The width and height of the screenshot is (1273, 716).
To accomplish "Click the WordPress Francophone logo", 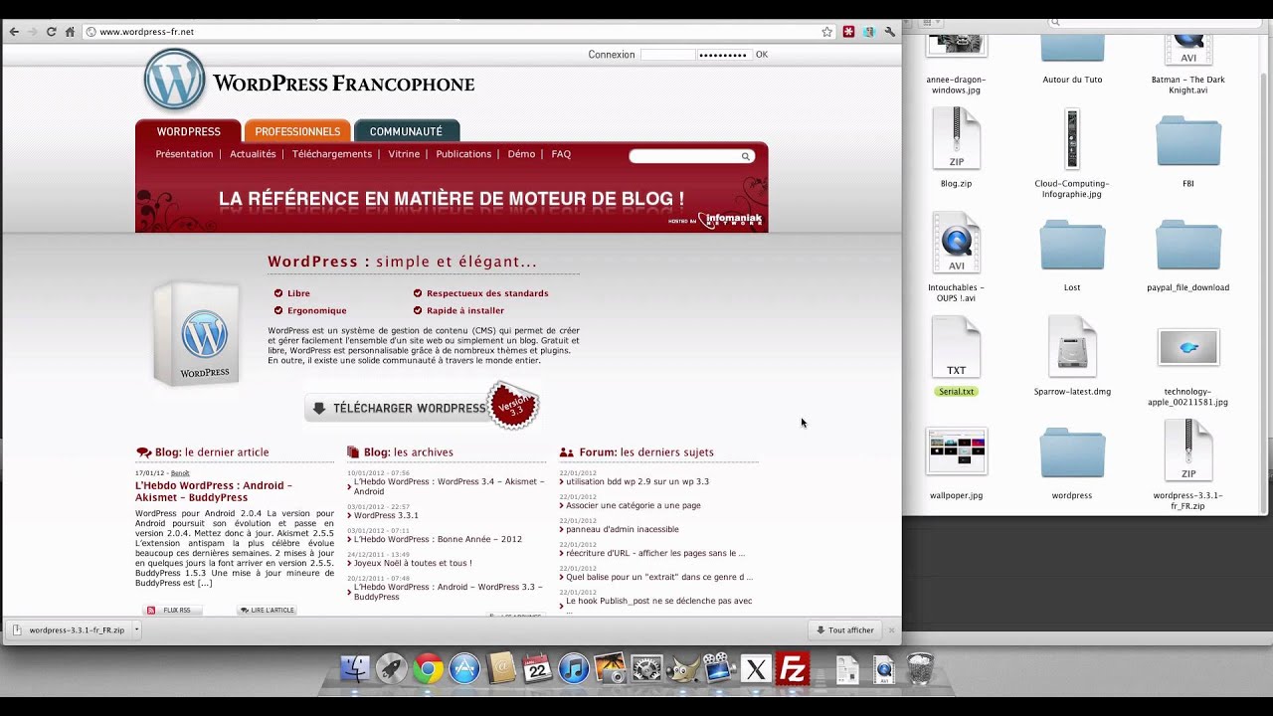I will [309, 81].
